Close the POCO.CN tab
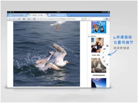138x103 pixels. tap(26, 15)
